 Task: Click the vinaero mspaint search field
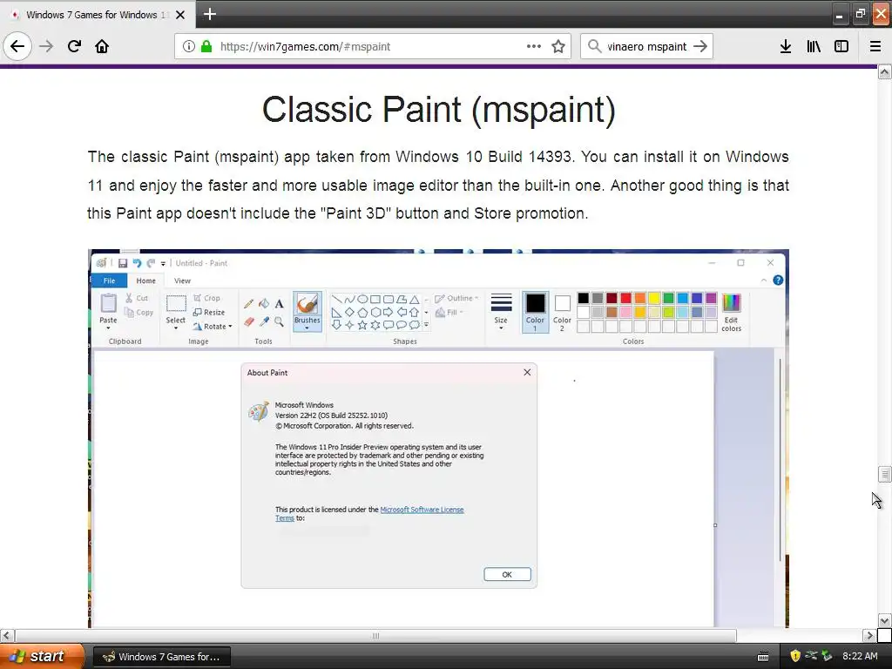click(x=647, y=47)
